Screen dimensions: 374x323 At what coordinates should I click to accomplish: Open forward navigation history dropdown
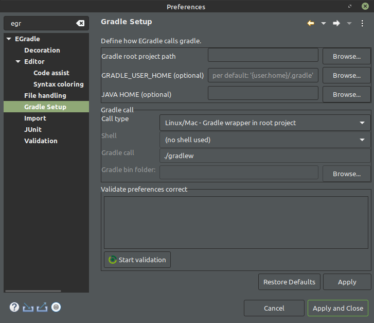point(349,23)
